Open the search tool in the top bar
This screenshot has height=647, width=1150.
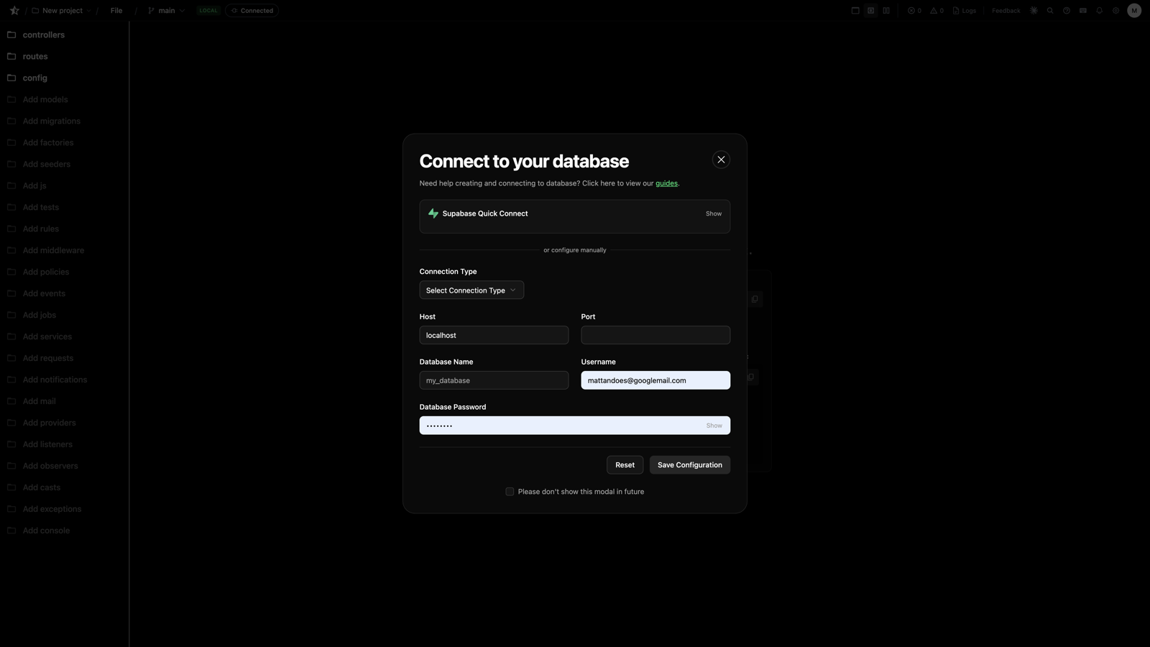(1050, 10)
